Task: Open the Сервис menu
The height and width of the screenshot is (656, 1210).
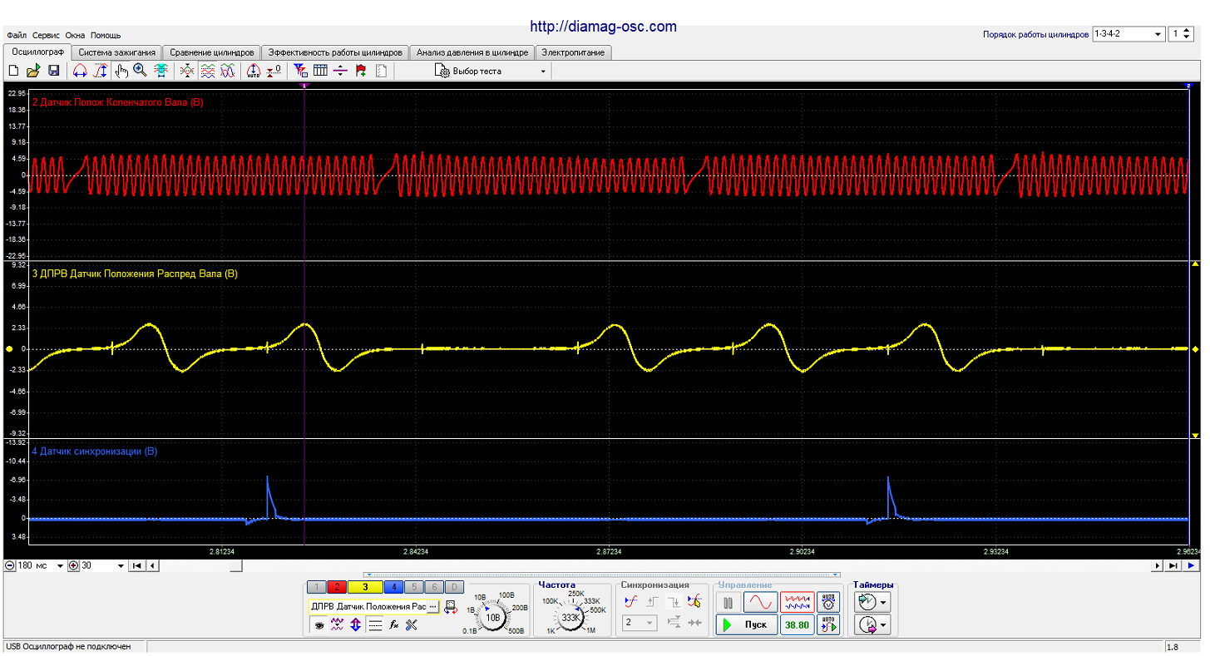Action: (47, 35)
